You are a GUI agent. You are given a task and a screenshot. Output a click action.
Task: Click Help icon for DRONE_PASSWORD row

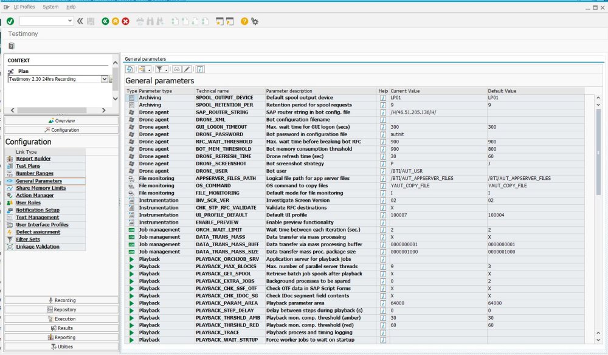[382, 134]
